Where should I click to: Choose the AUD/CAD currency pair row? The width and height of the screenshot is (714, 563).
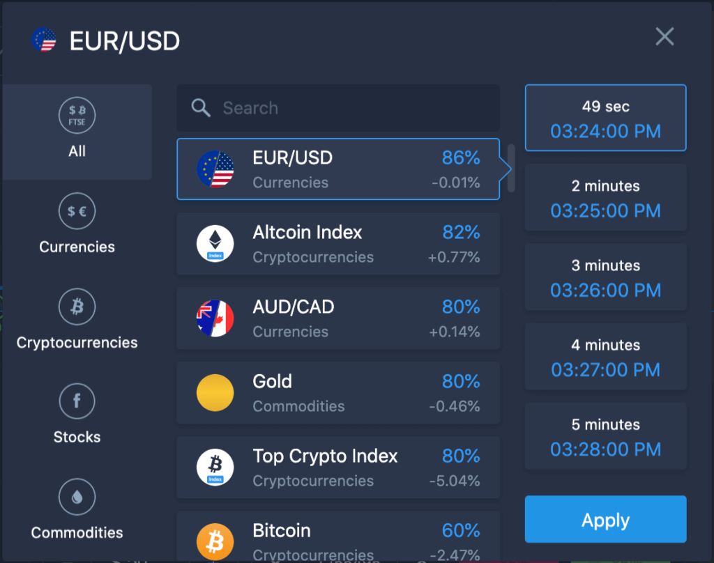[338, 318]
